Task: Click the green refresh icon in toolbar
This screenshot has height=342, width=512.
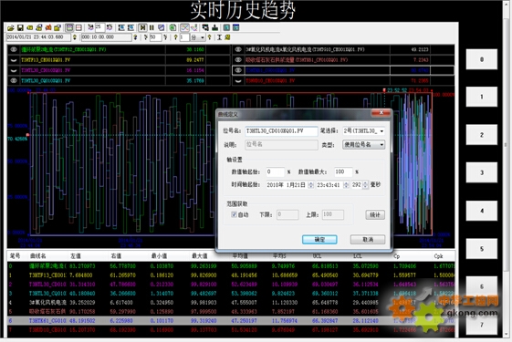Action: coord(172,28)
